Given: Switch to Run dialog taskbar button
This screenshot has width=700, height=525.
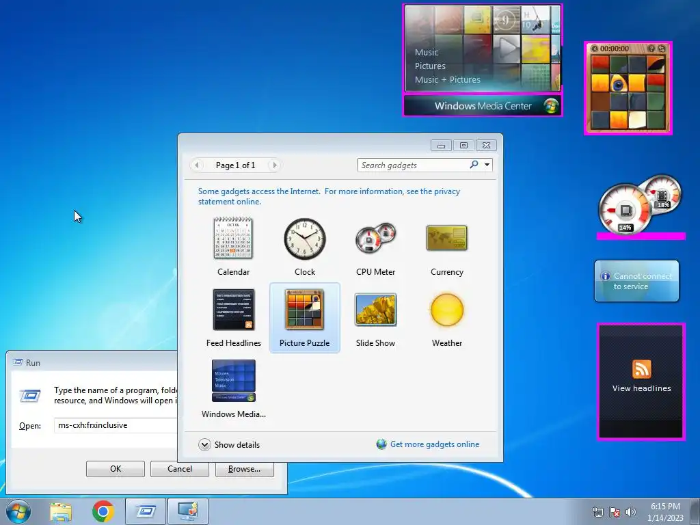Looking at the screenshot, I should click(x=146, y=511).
